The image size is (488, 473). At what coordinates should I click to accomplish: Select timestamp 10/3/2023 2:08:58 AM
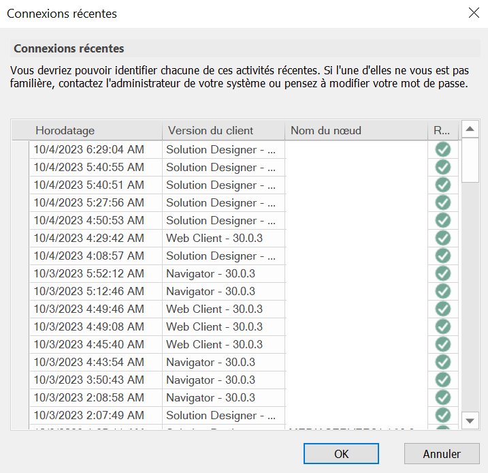pos(88,397)
